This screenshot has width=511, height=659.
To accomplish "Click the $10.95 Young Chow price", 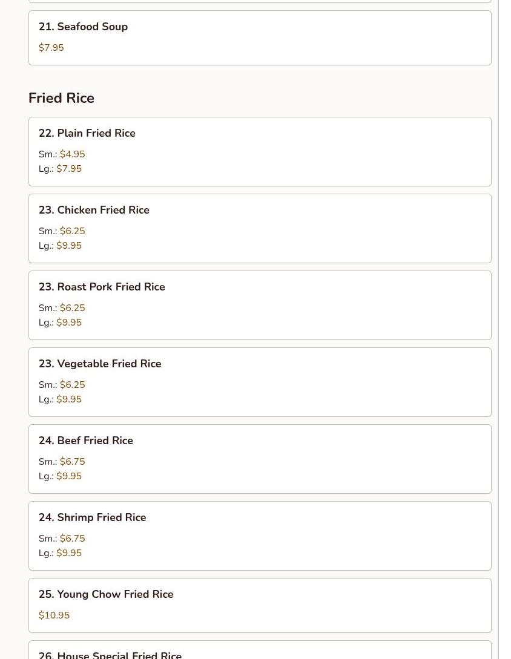I will click(x=54, y=615).
